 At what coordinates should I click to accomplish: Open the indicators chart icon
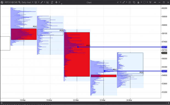[x=48, y=2]
